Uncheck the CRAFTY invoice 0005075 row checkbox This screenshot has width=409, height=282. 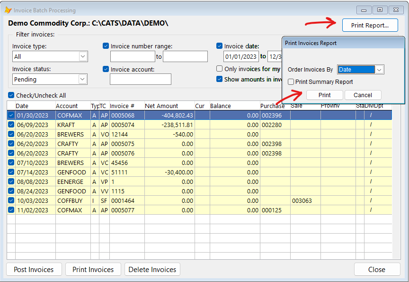(11, 143)
